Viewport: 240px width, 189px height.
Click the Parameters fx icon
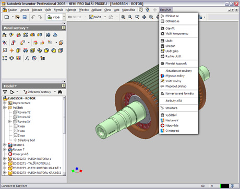pyautogui.click(x=27, y=58)
